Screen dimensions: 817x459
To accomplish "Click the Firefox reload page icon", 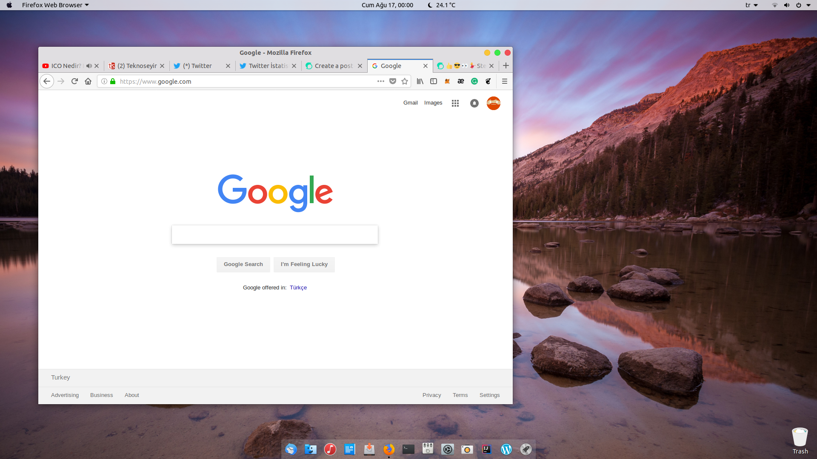I will 74,81.
